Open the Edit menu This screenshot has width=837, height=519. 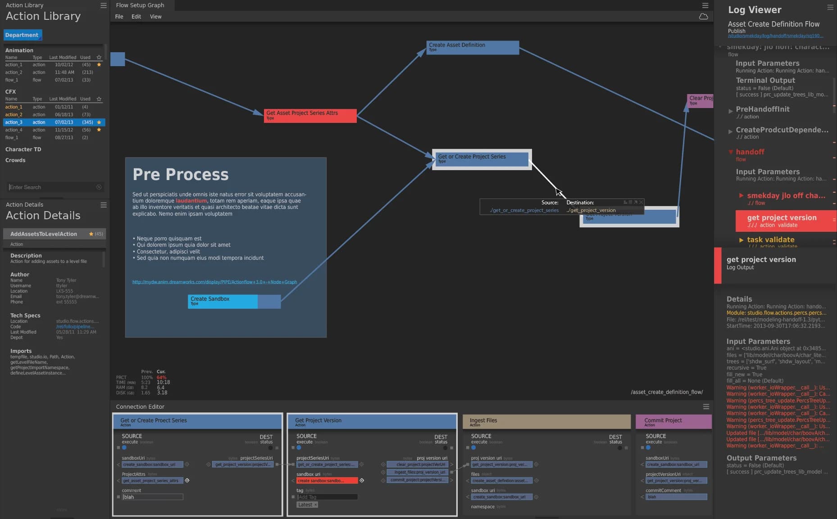pyautogui.click(x=136, y=17)
